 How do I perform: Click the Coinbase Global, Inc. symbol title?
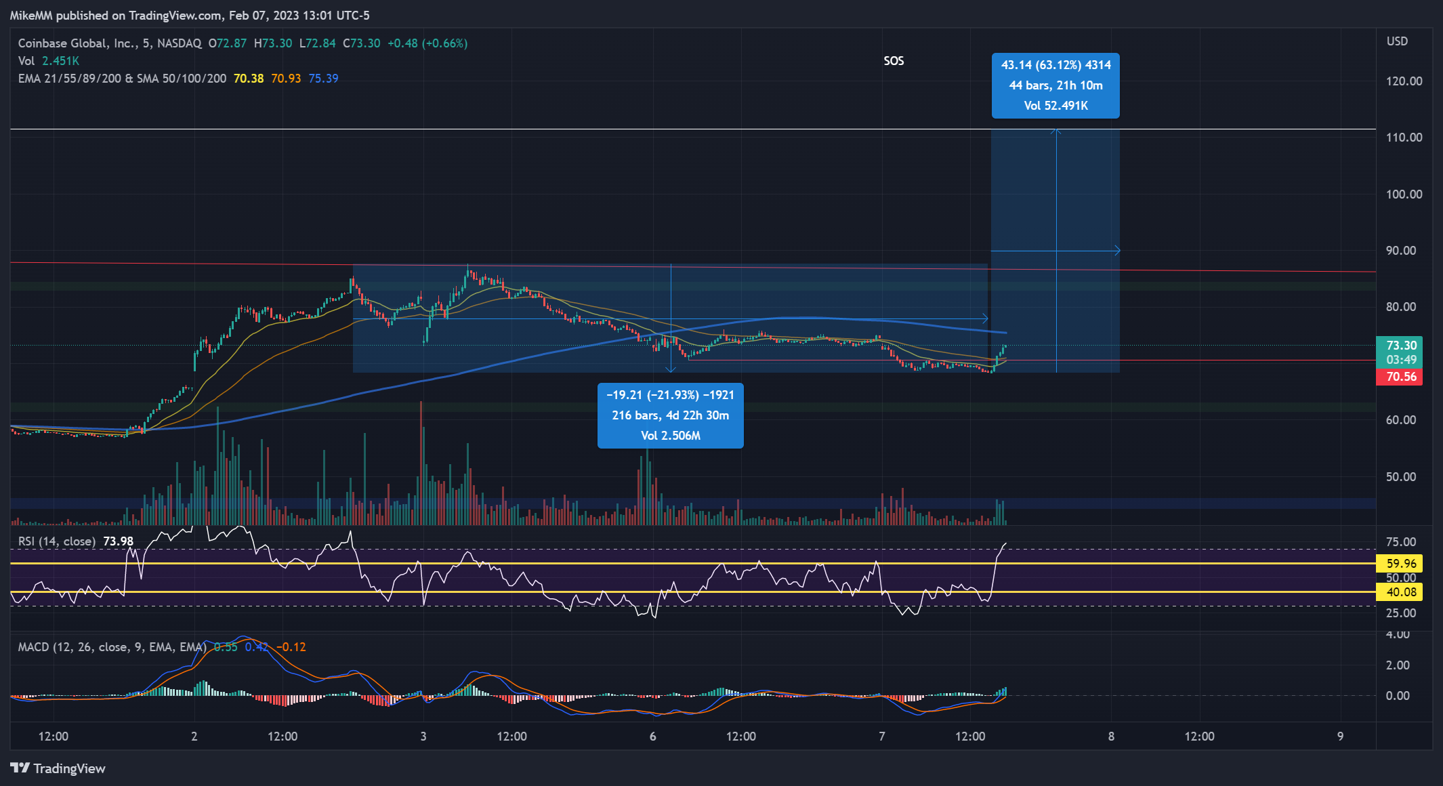click(110, 43)
